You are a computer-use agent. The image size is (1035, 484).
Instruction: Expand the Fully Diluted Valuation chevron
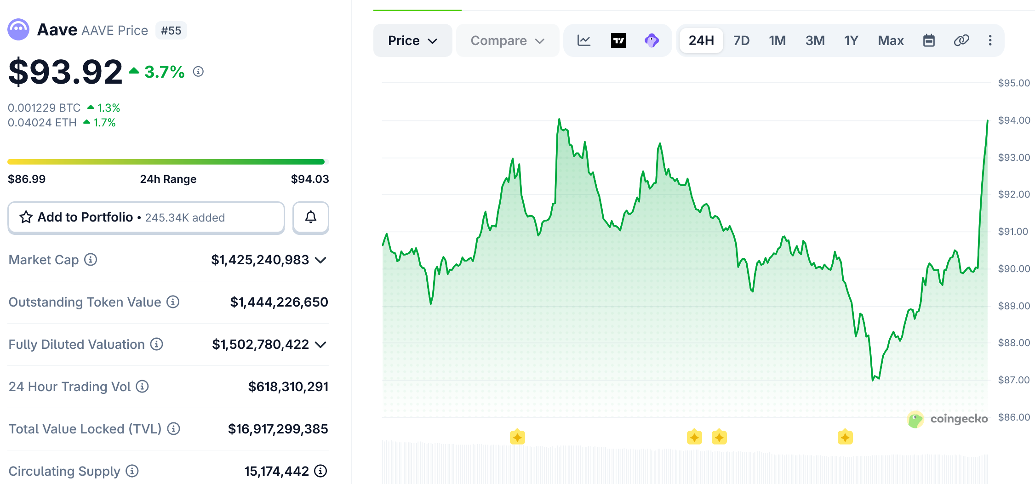coord(320,345)
